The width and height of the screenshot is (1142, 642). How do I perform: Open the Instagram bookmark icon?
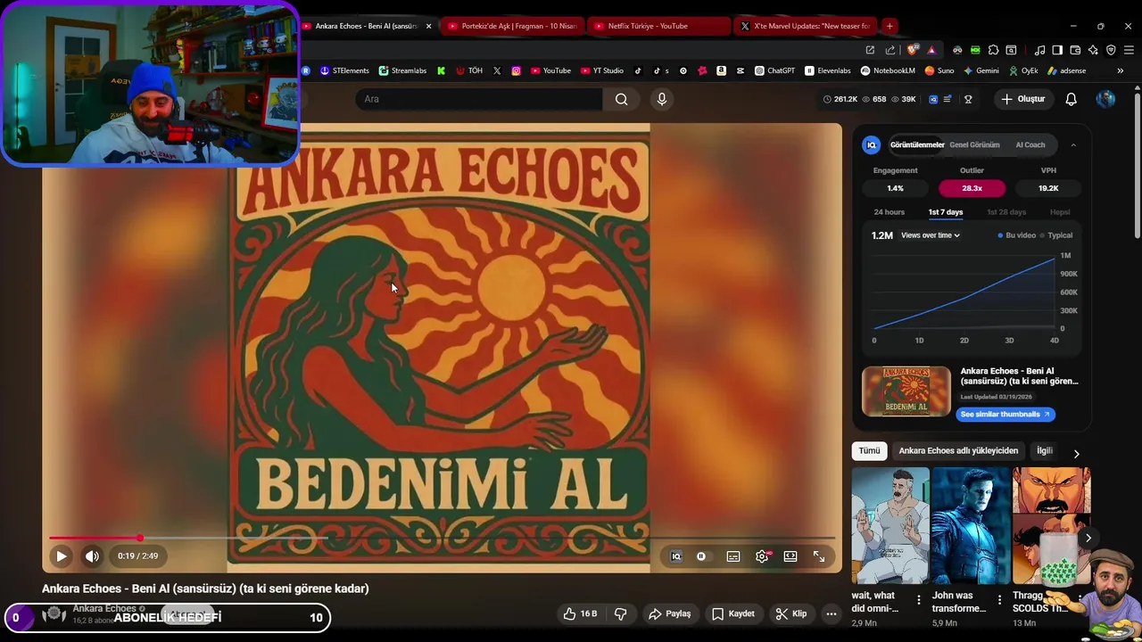click(x=516, y=70)
